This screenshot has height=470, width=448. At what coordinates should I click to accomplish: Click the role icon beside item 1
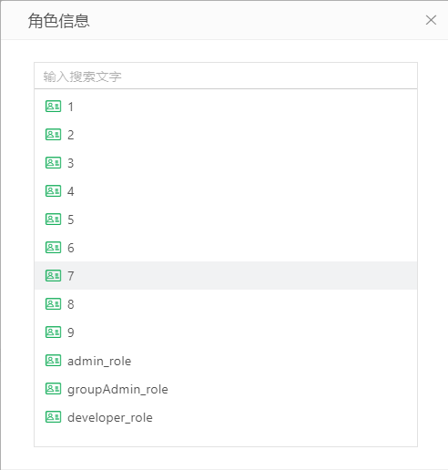(x=53, y=107)
